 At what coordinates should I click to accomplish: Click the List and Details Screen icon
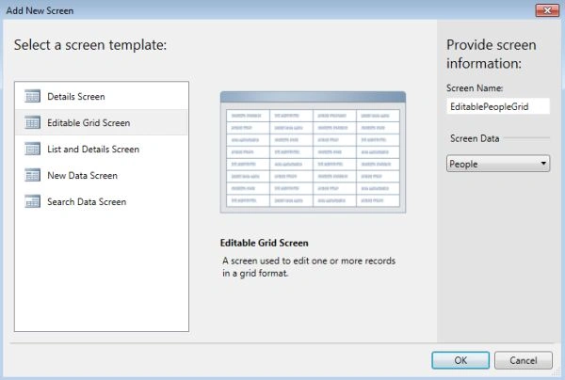coord(32,149)
